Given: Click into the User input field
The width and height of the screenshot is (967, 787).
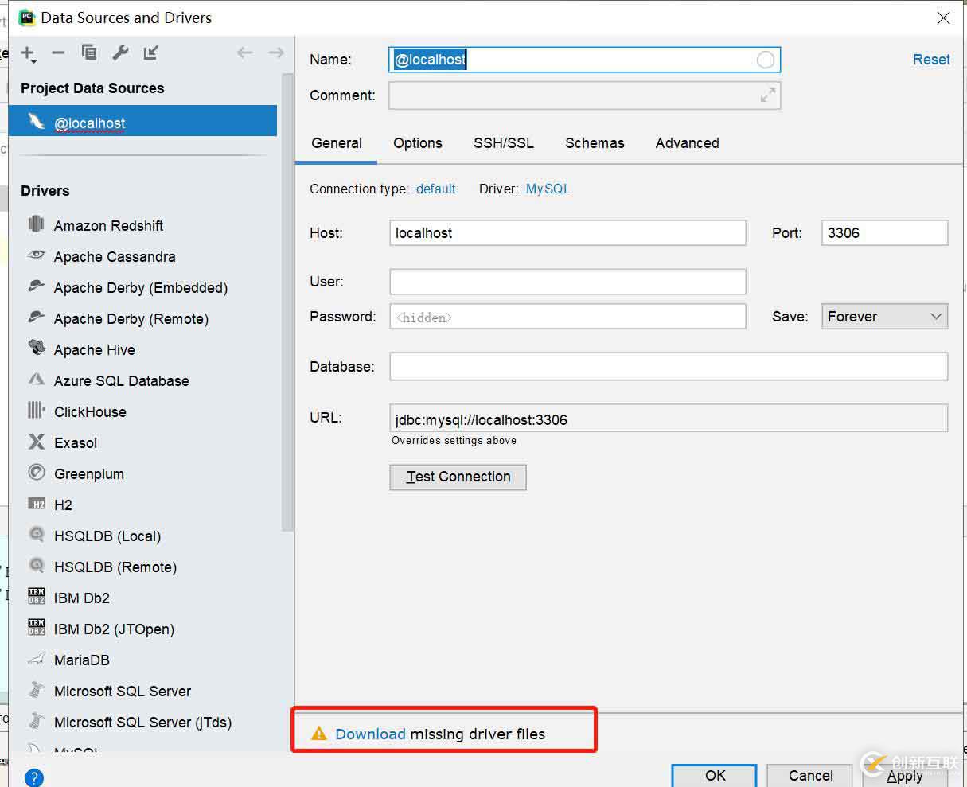Looking at the screenshot, I should pos(567,282).
